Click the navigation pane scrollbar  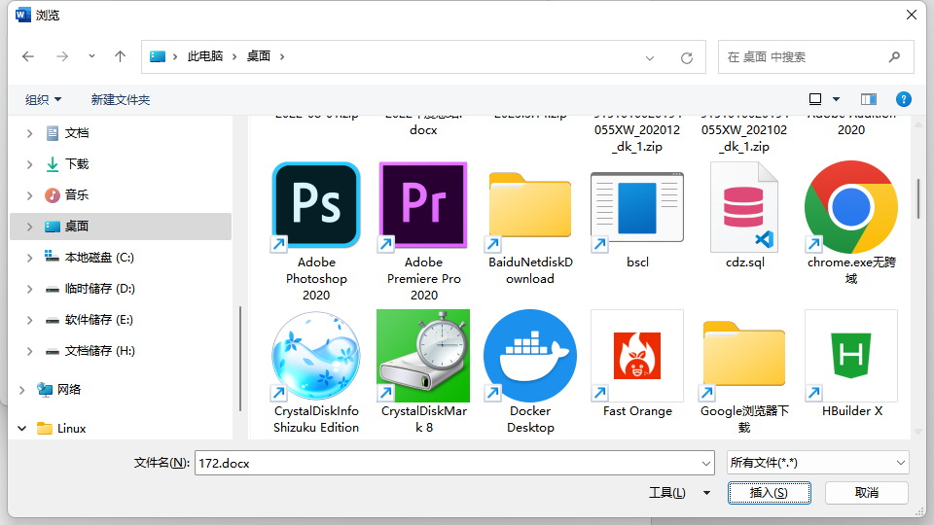pyautogui.click(x=239, y=359)
